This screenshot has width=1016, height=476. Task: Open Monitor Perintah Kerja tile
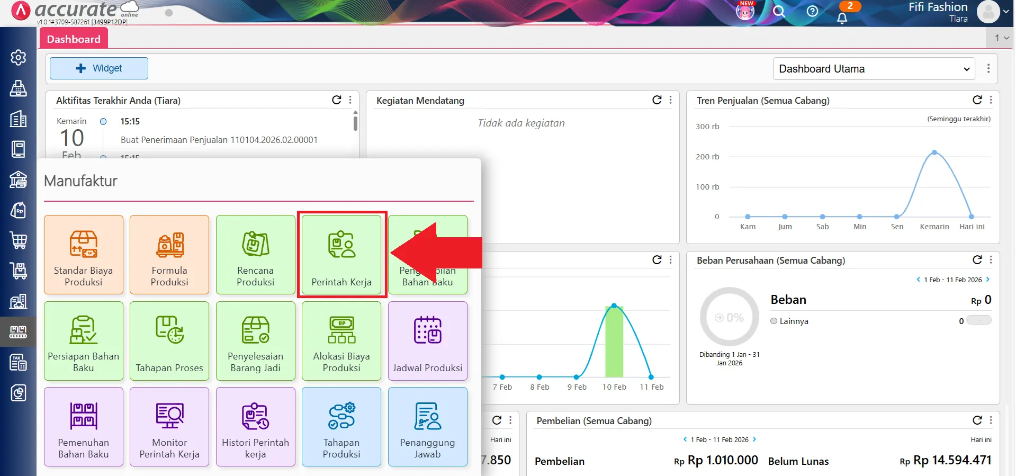tap(169, 427)
